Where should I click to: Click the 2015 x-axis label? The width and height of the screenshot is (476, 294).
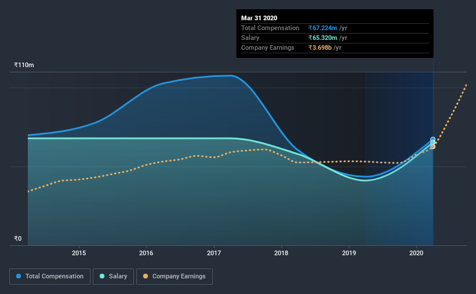tap(79, 253)
